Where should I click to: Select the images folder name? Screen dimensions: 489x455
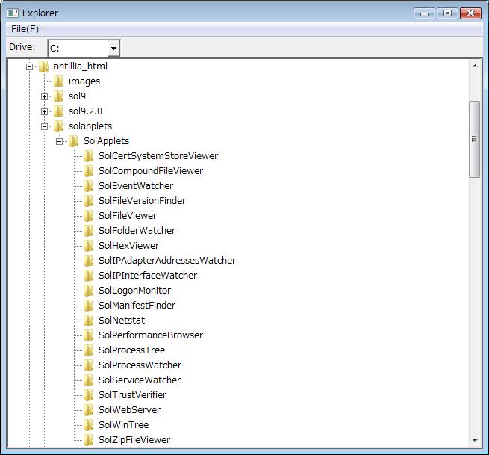click(x=84, y=81)
